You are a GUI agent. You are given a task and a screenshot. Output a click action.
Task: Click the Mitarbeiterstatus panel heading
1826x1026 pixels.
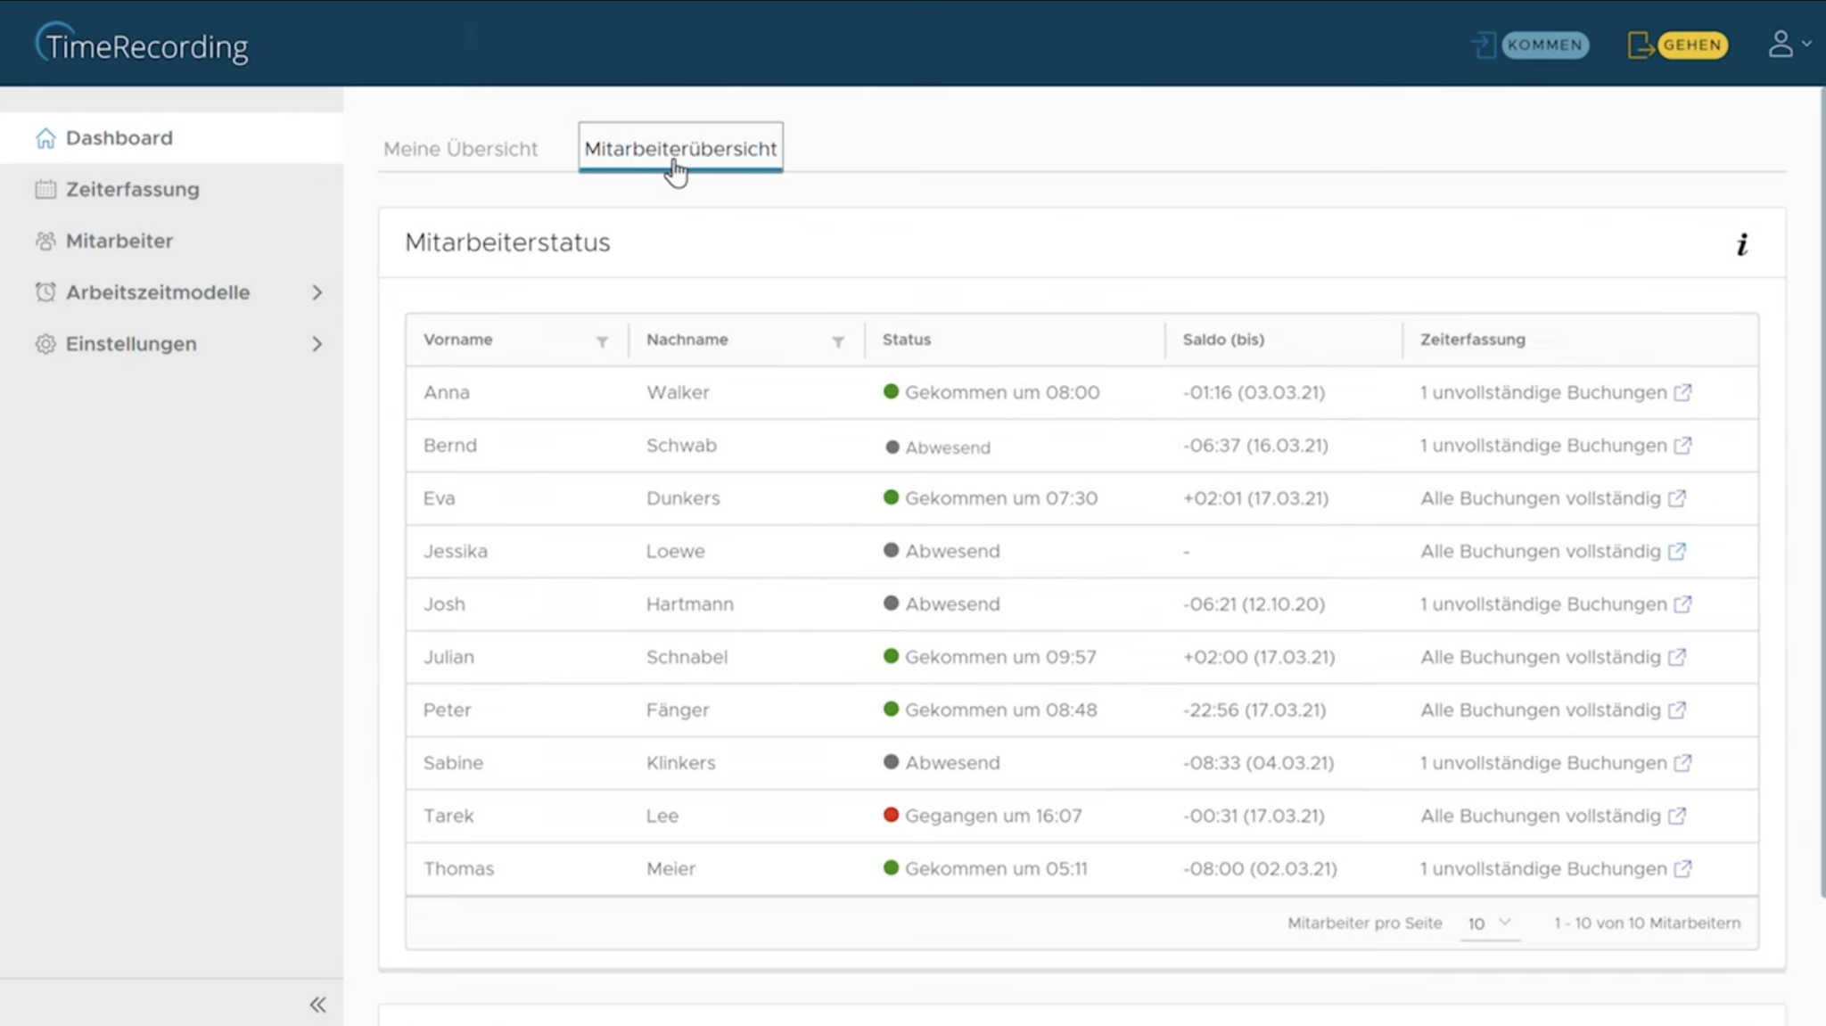(x=507, y=242)
